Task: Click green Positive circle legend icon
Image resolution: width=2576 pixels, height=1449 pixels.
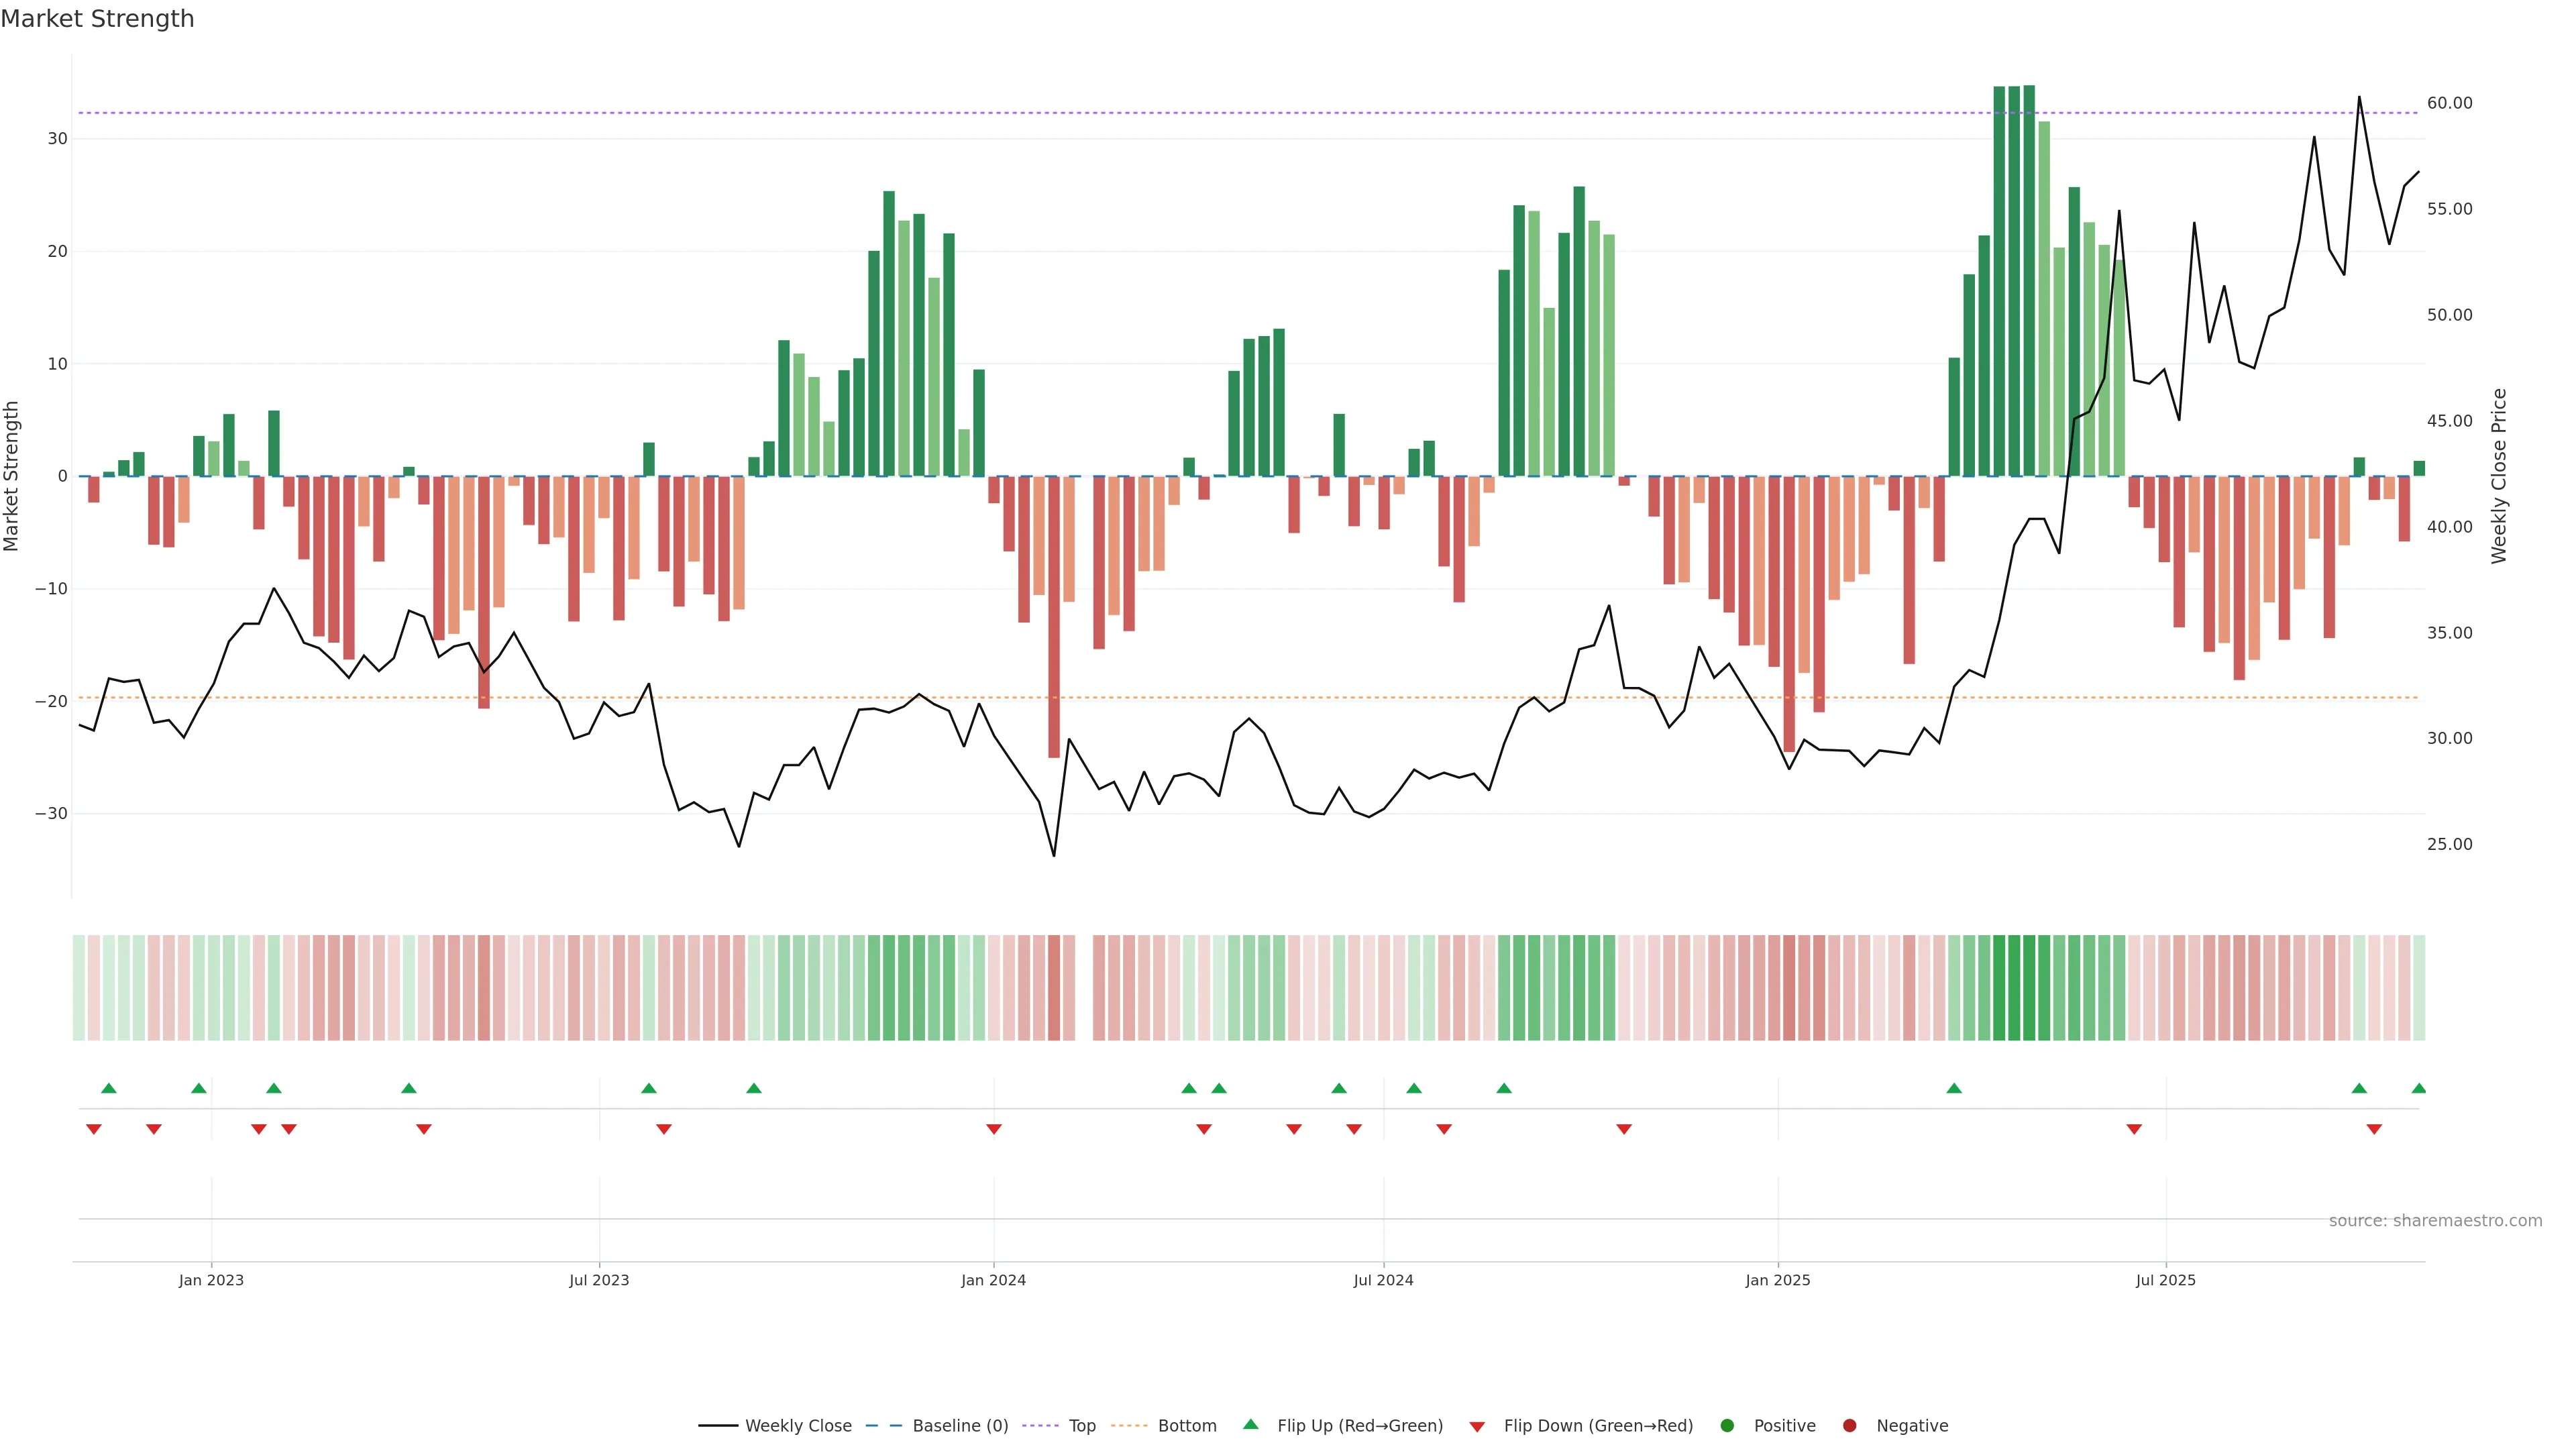Action: (x=1727, y=1425)
